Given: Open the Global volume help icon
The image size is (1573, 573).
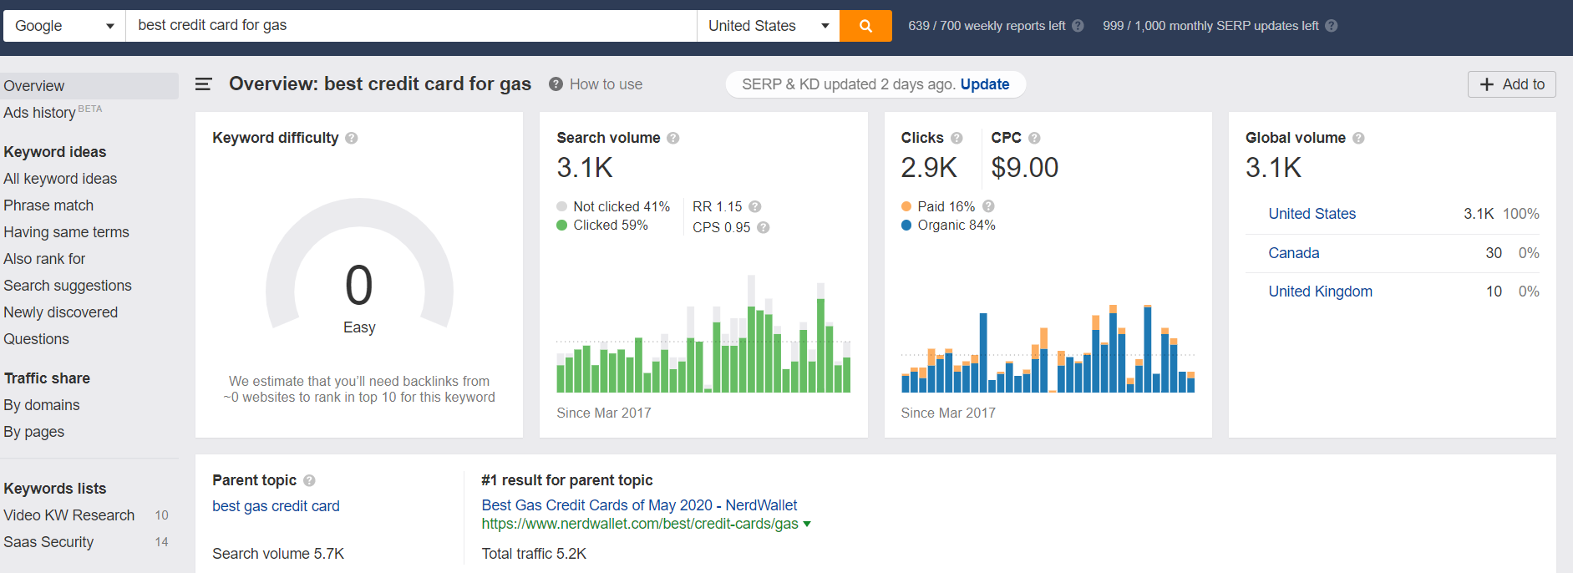Looking at the screenshot, I should [x=1358, y=138].
